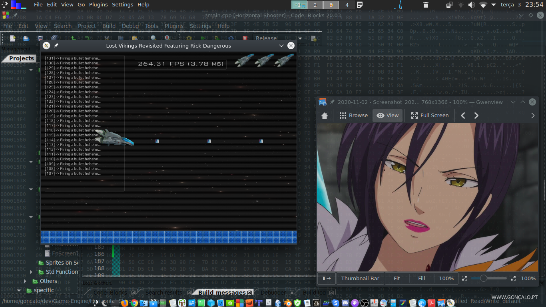Click the Replace icon in Code::Blocks toolbar
Viewport: 546px width, 307px height.
coord(167,38)
